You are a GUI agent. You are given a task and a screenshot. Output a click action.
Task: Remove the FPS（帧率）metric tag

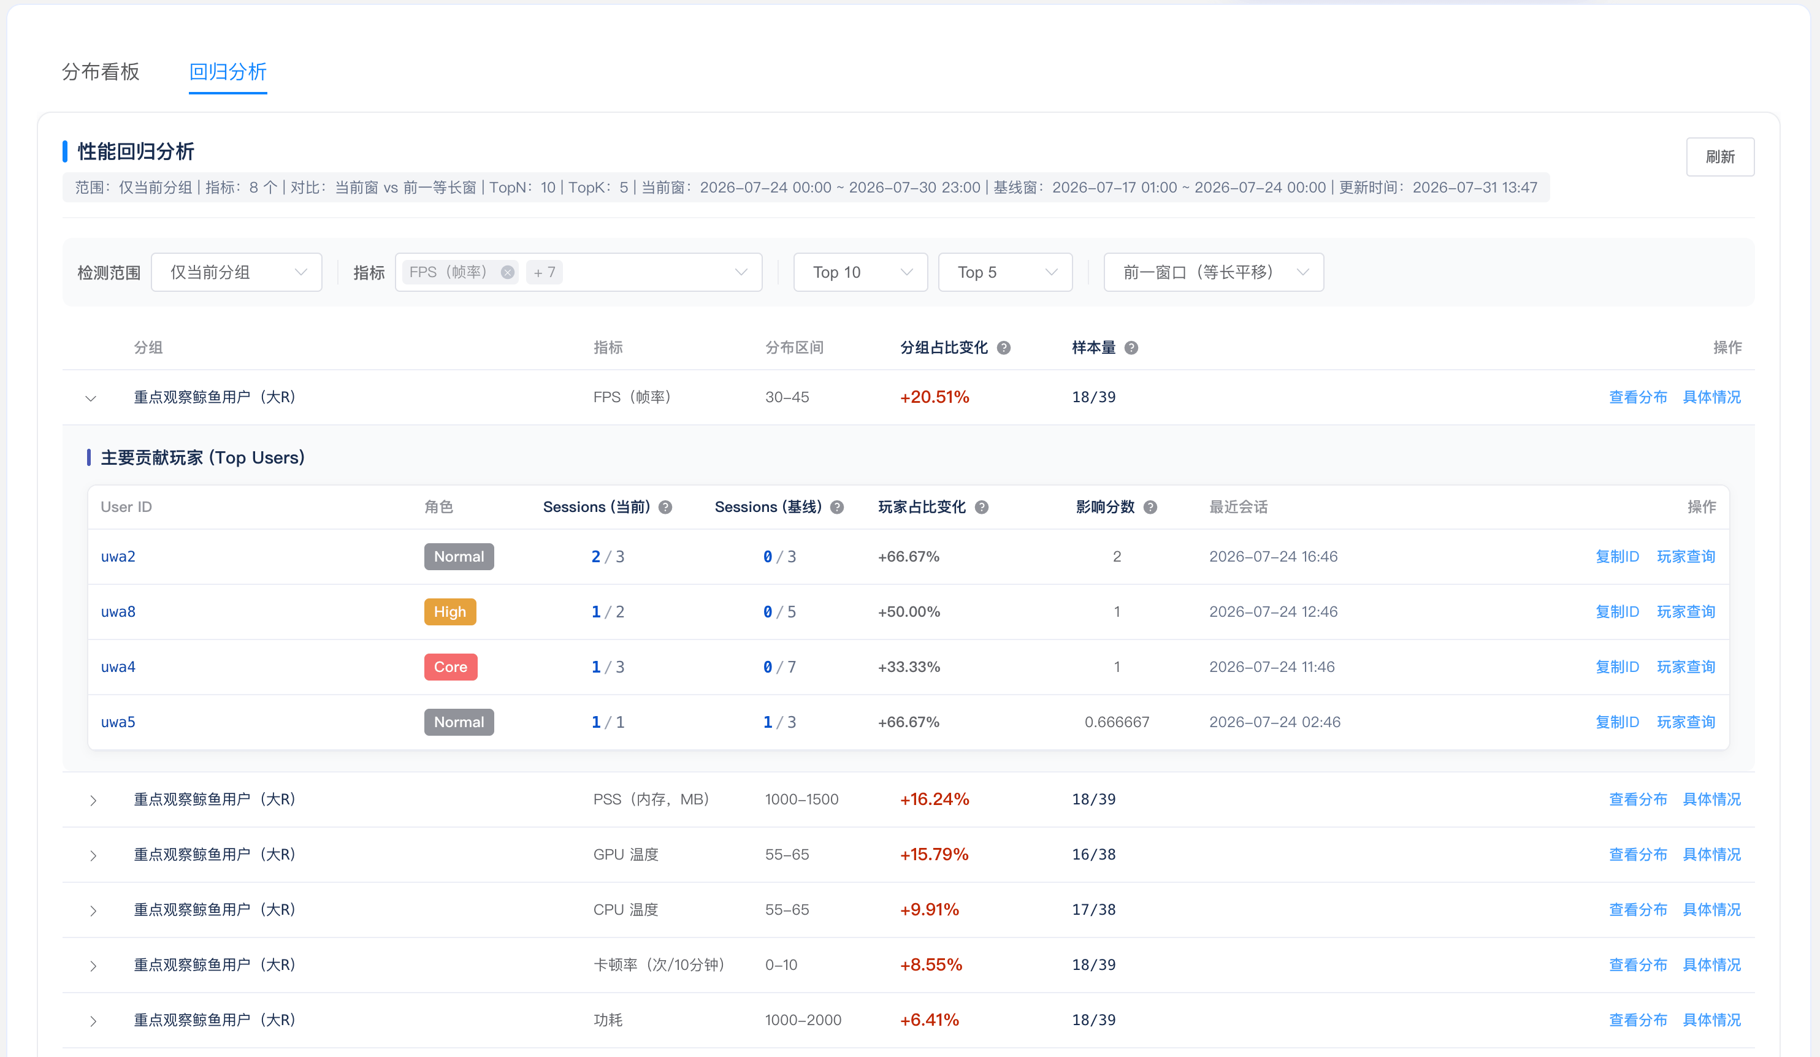[508, 272]
